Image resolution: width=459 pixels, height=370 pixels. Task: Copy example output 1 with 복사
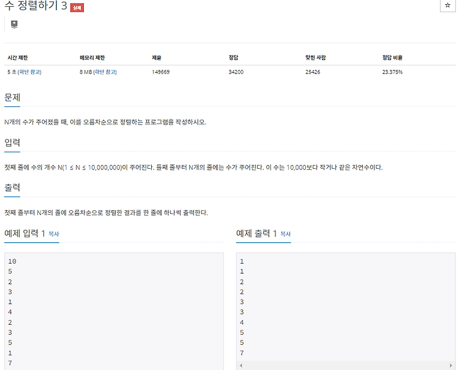click(285, 234)
